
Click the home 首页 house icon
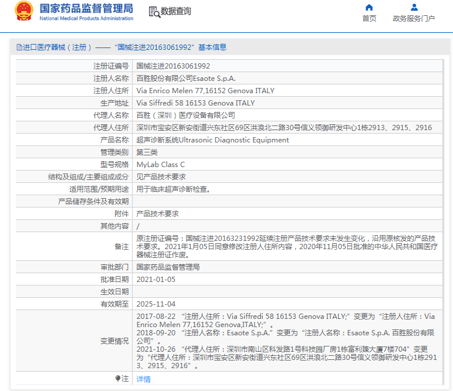[x=369, y=7]
